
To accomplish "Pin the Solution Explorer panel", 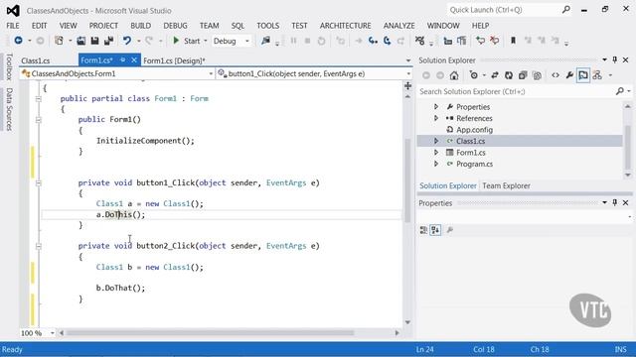I will coord(615,59).
